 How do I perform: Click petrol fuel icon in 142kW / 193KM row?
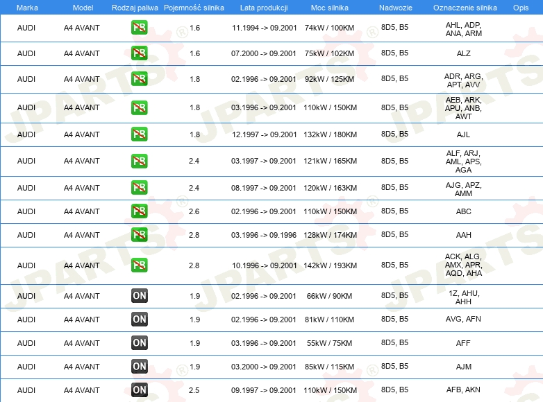139,265
